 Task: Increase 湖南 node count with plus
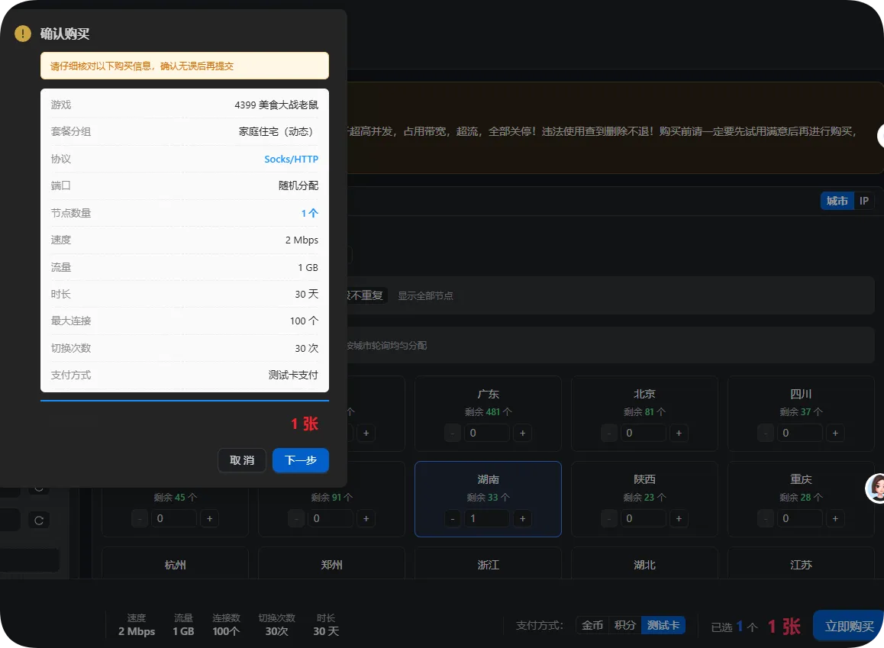click(523, 518)
